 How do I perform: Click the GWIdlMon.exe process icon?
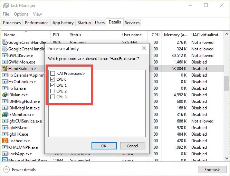(x=5, y=62)
